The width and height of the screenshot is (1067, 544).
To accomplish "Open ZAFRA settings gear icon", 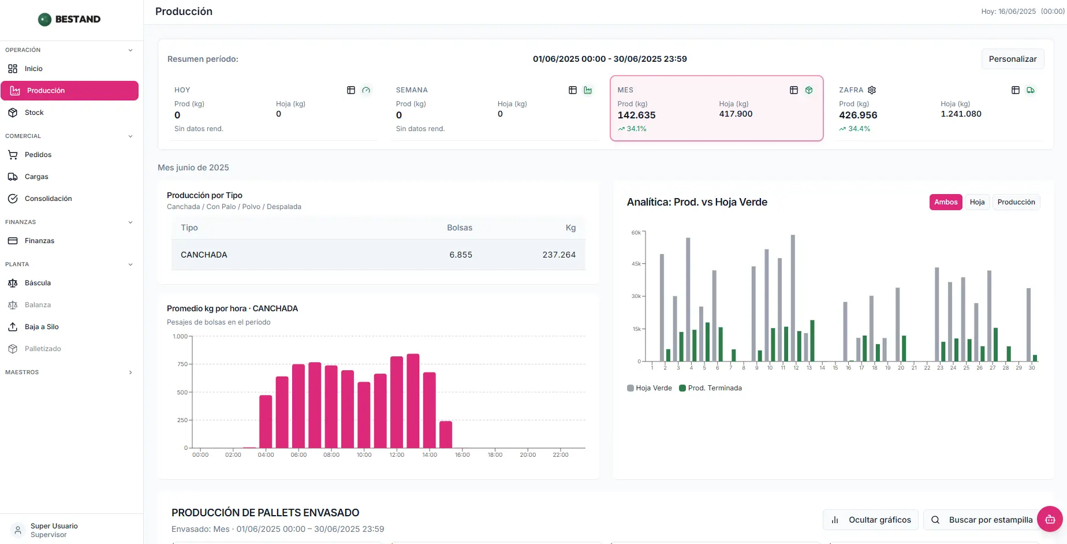I will point(872,90).
